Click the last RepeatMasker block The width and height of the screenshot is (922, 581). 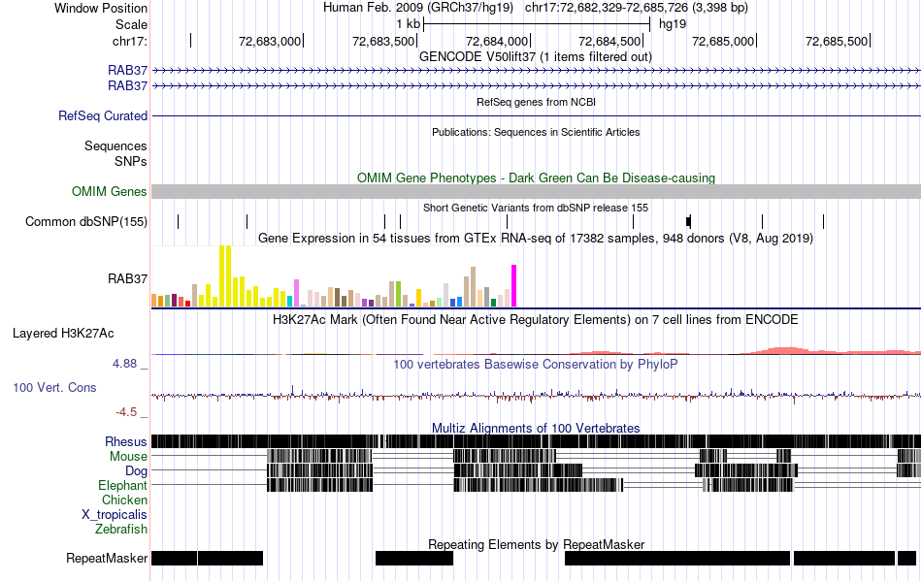(906, 558)
